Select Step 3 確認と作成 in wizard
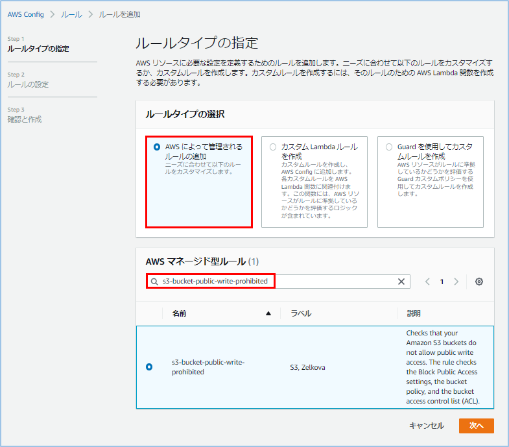Screen dimensions: 509x447 [25, 119]
